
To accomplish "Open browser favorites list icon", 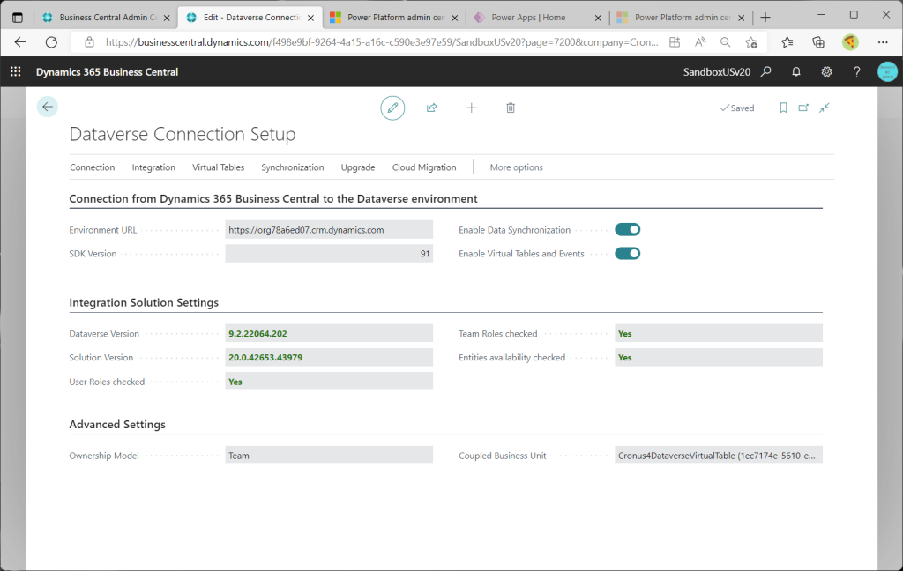I will click(x=787, y=42).
